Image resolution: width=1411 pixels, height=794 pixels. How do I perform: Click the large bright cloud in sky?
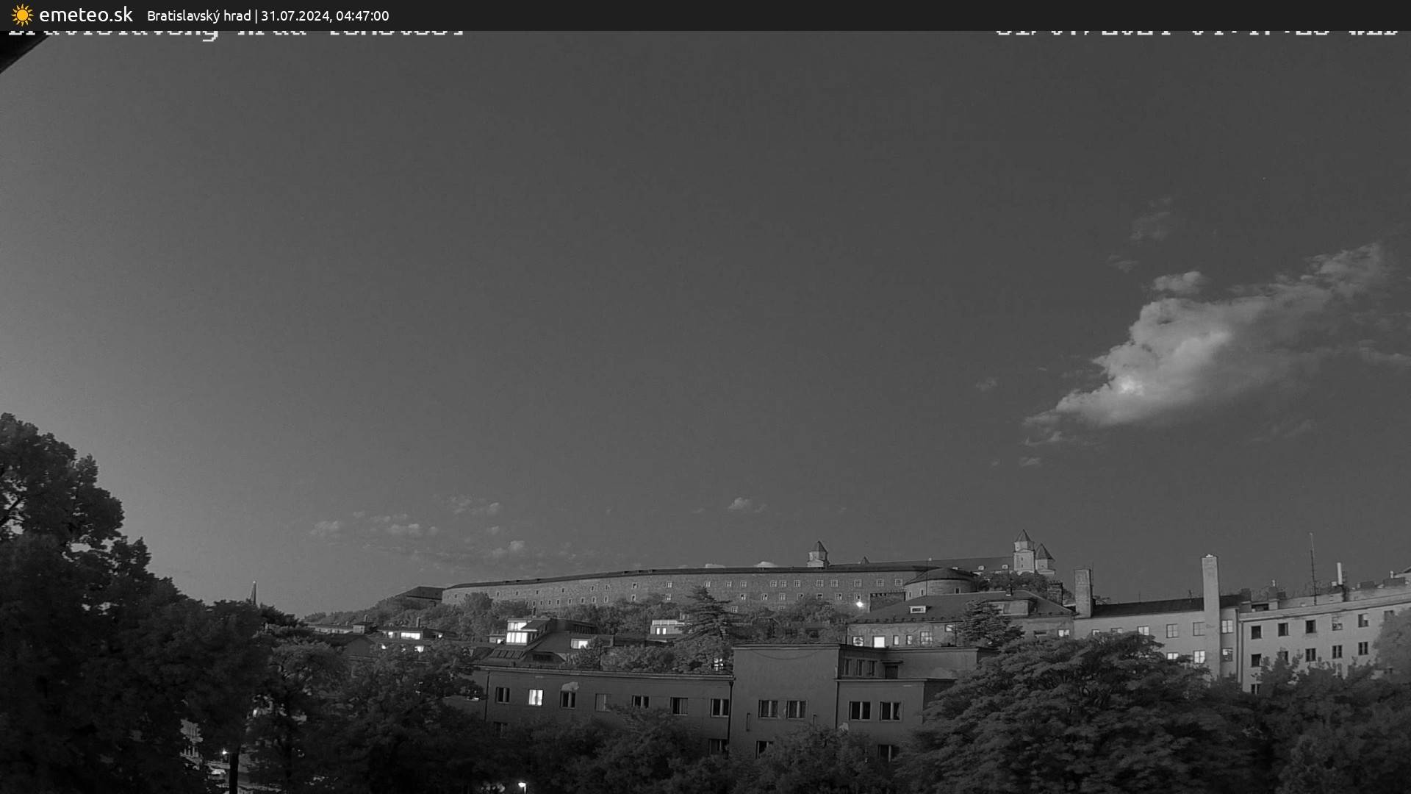pyautogui.click(x=1191, y=353)
